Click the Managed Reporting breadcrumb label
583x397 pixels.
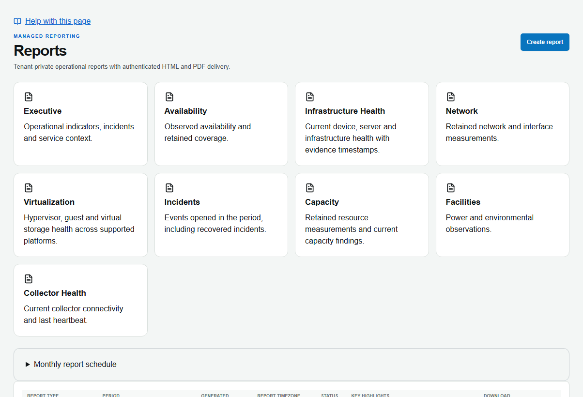[x=47, y=36]
